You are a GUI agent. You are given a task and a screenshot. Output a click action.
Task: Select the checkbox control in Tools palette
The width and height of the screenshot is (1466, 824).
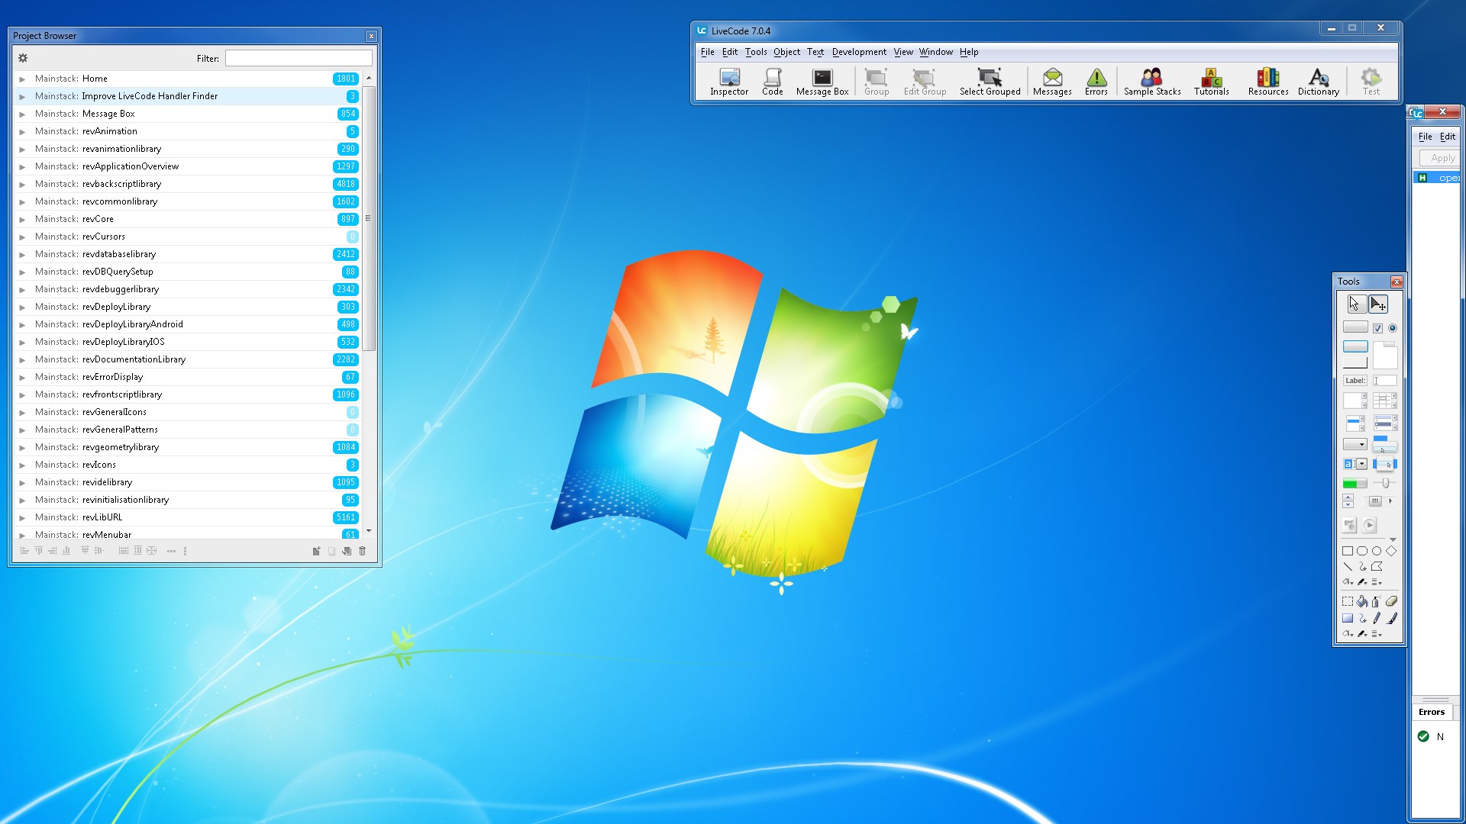1377,328
